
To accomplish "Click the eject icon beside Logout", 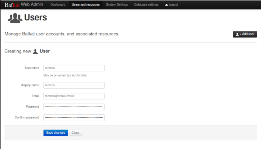I will 166,5.
